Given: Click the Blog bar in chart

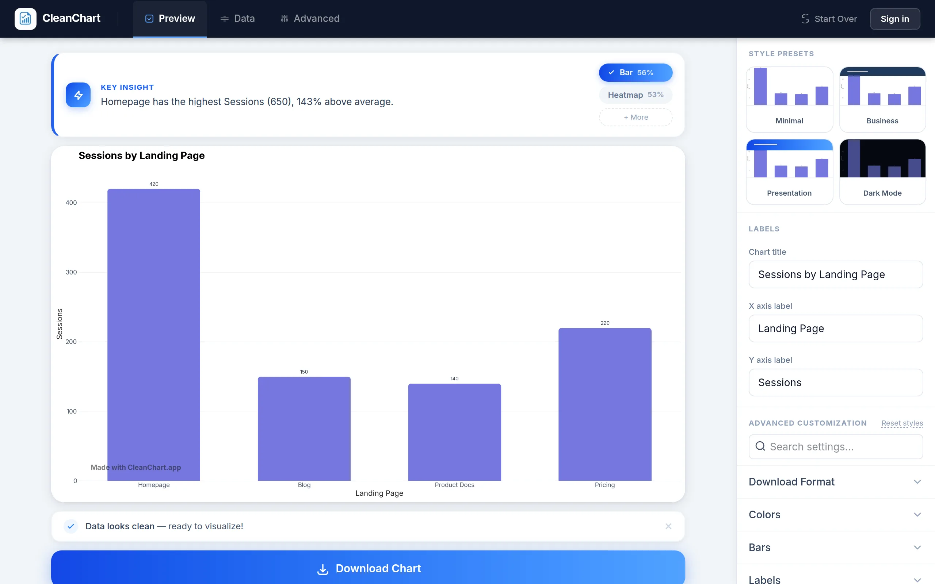Looking at the screenshot, I should 304,429.
